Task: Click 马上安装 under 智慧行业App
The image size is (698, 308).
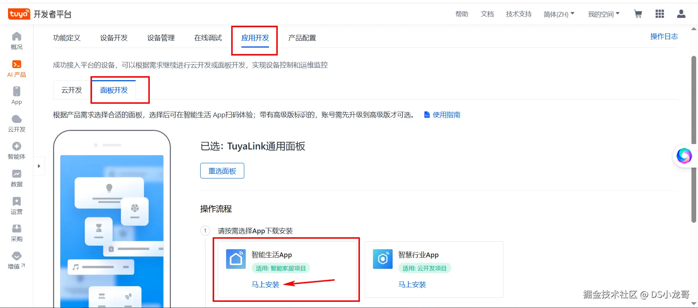Action: 412,285
